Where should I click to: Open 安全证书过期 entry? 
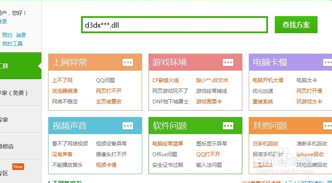point(168,165)
